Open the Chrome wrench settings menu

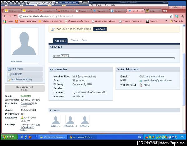coord(182,16)
